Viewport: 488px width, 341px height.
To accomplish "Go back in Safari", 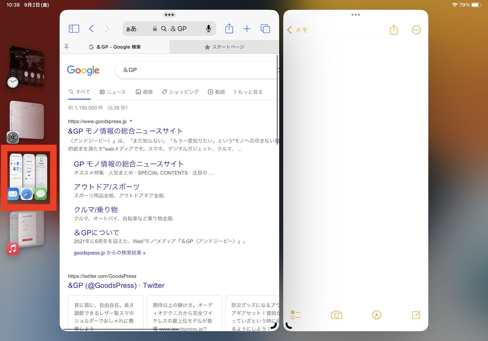I will (x=91, y=29).
